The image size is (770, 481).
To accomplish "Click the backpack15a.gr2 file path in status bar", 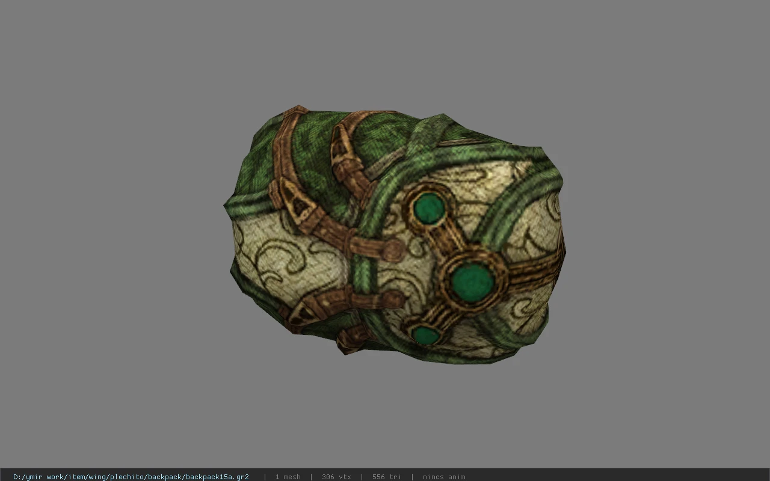I will coord(131,477).
